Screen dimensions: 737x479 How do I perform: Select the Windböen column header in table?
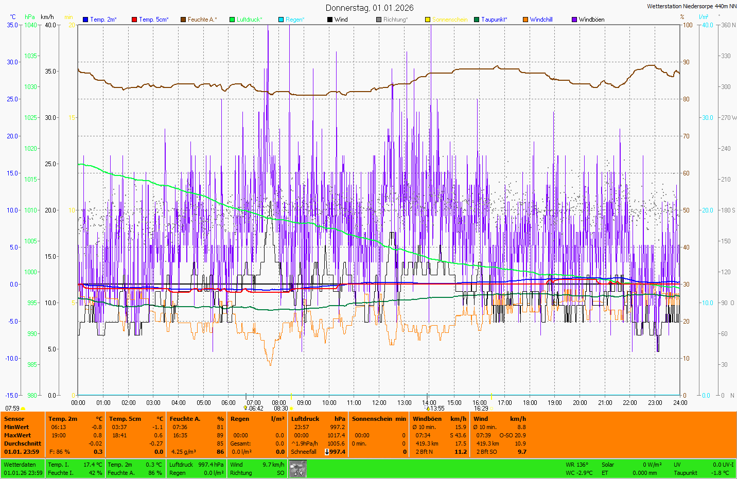pos(427,419)
